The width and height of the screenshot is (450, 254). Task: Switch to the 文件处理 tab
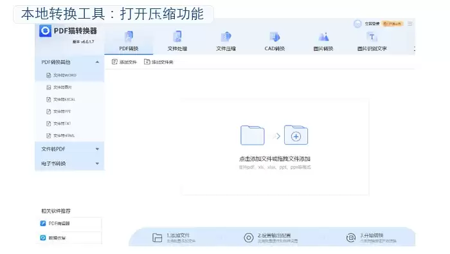tap(177, 41)
